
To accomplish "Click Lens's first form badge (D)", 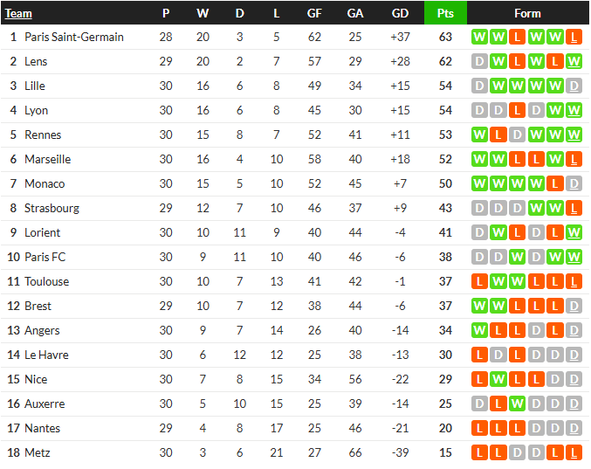I will tap(479, 61).
